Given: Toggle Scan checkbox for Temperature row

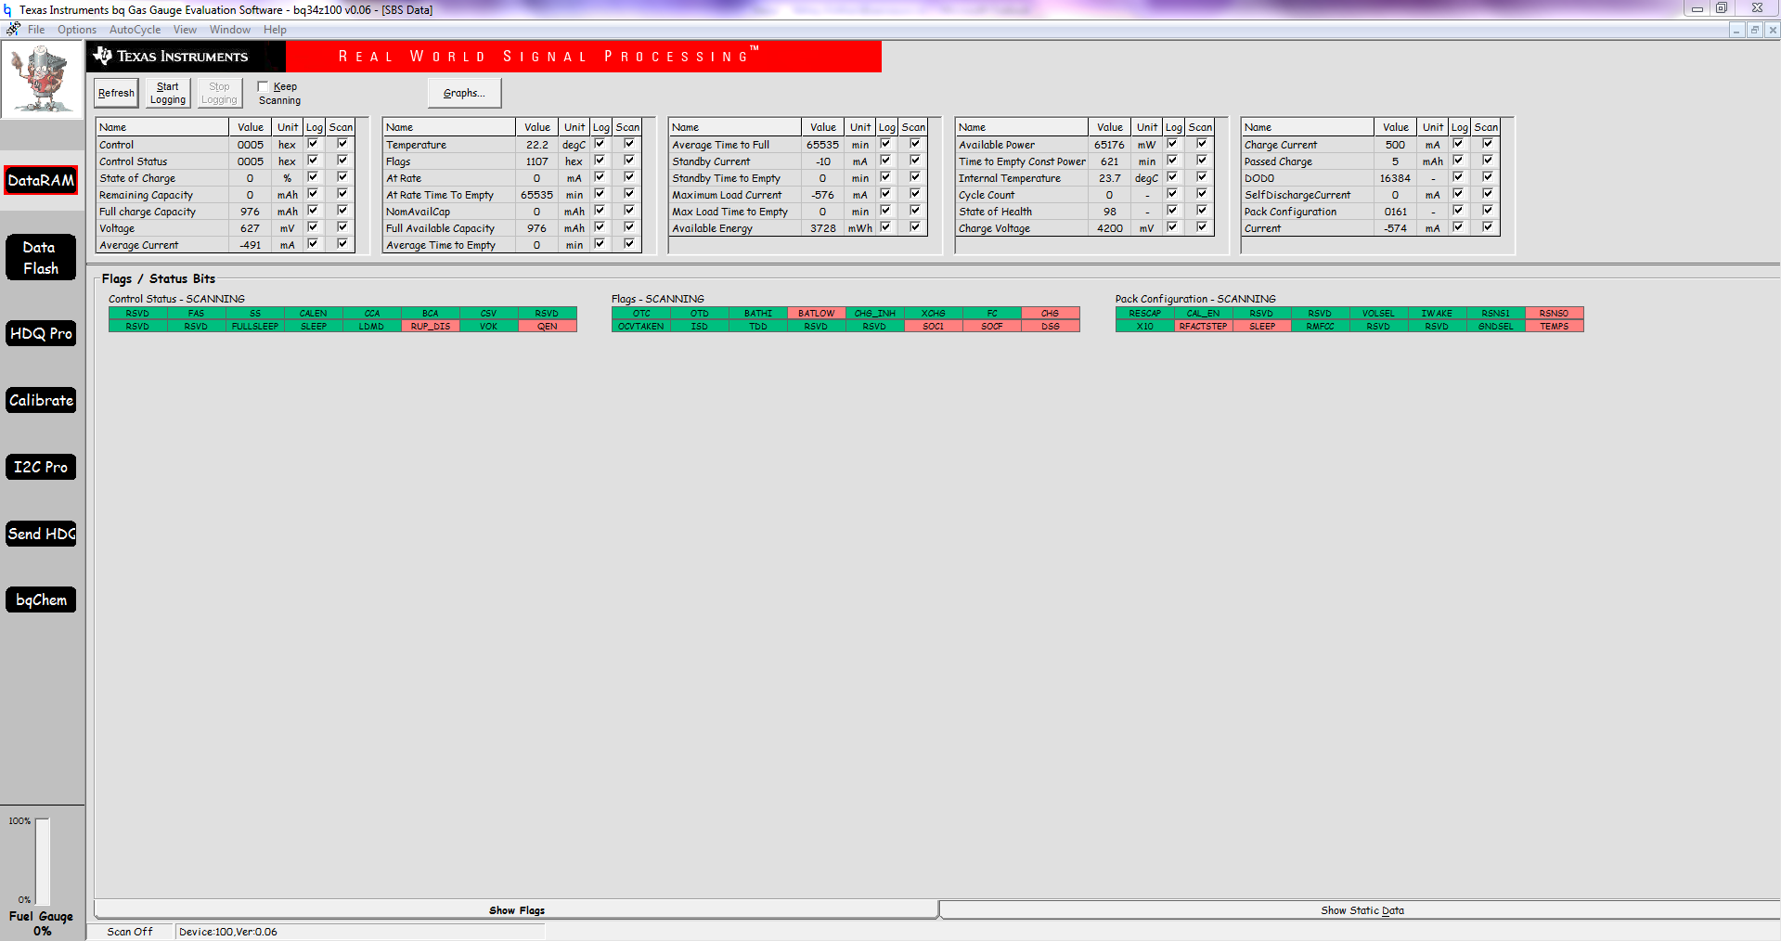Looking at the screenshot, I should pos(629,144).
